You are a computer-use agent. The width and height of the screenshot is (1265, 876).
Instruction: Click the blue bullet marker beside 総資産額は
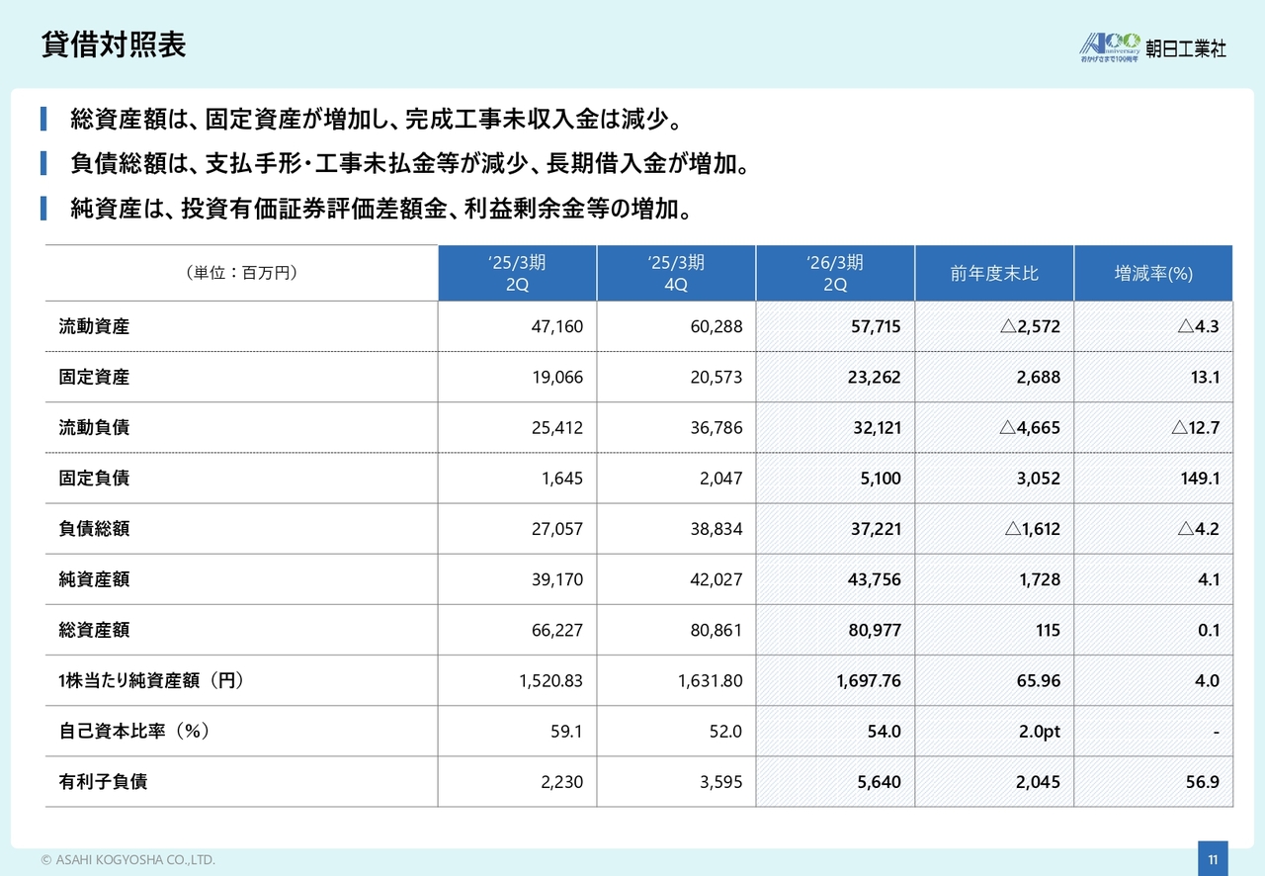point(43,121)
